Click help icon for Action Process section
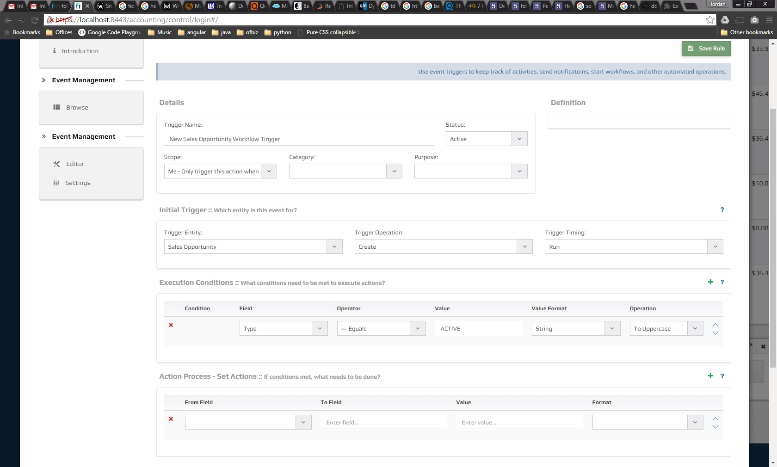 click(722, 376)
